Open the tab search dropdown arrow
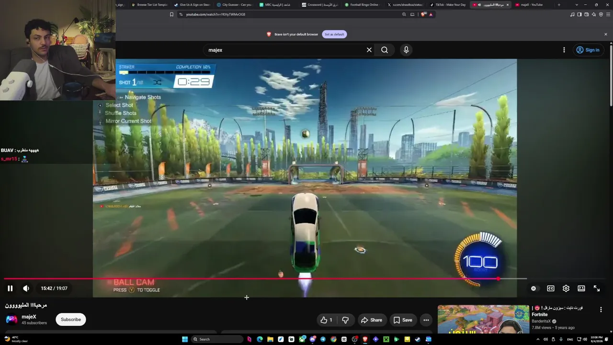613x345 pixels. [x=577, y=5]
